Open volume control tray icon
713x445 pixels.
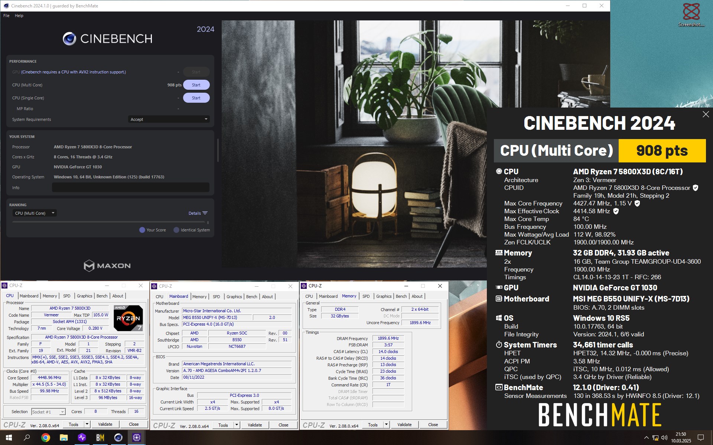click(x=664, y=438)
